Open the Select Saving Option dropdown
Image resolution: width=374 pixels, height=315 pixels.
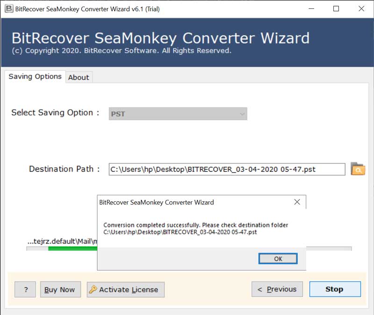point(178,114)
